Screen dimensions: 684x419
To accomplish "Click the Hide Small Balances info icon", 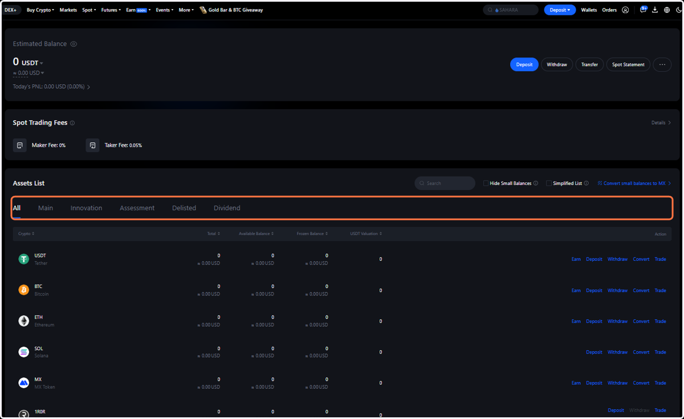I will tap(536, 183).
